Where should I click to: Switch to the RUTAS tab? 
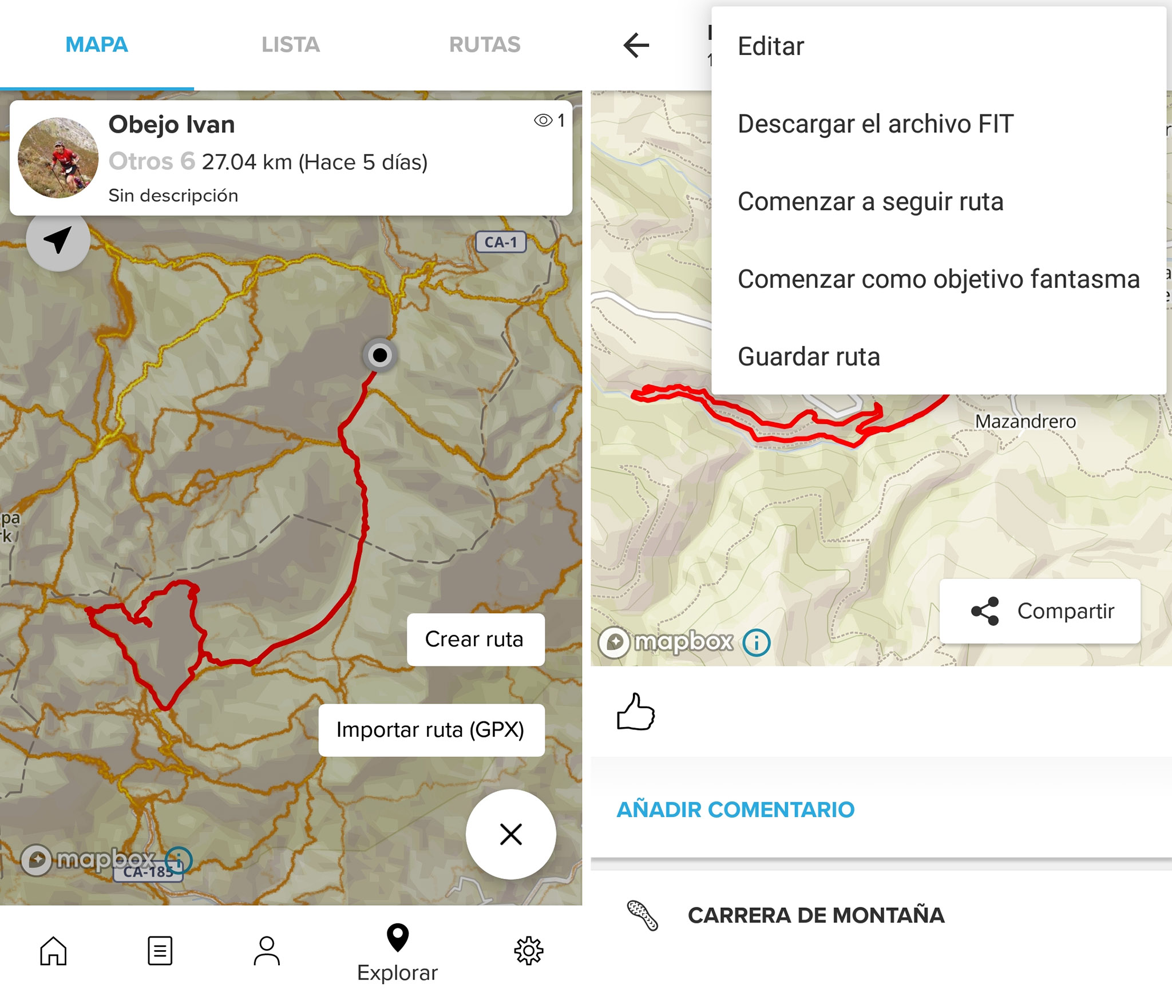coord(485,45)
